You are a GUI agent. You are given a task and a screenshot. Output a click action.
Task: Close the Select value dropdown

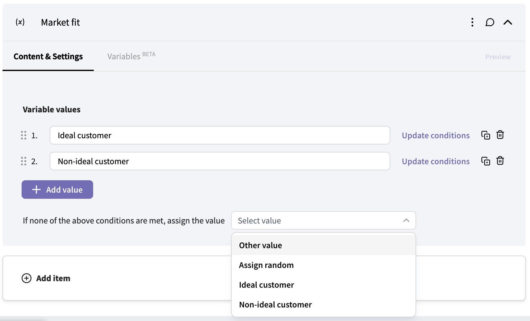(406, 220)
